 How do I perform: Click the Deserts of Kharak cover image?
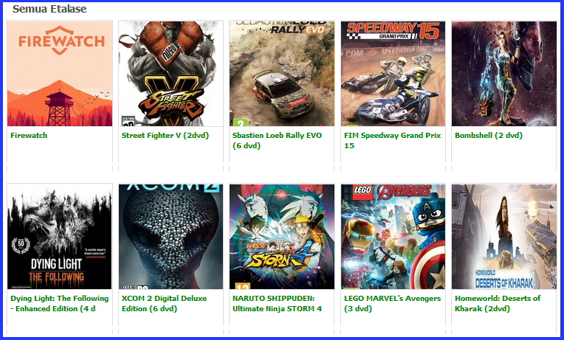tap(504, 237)
